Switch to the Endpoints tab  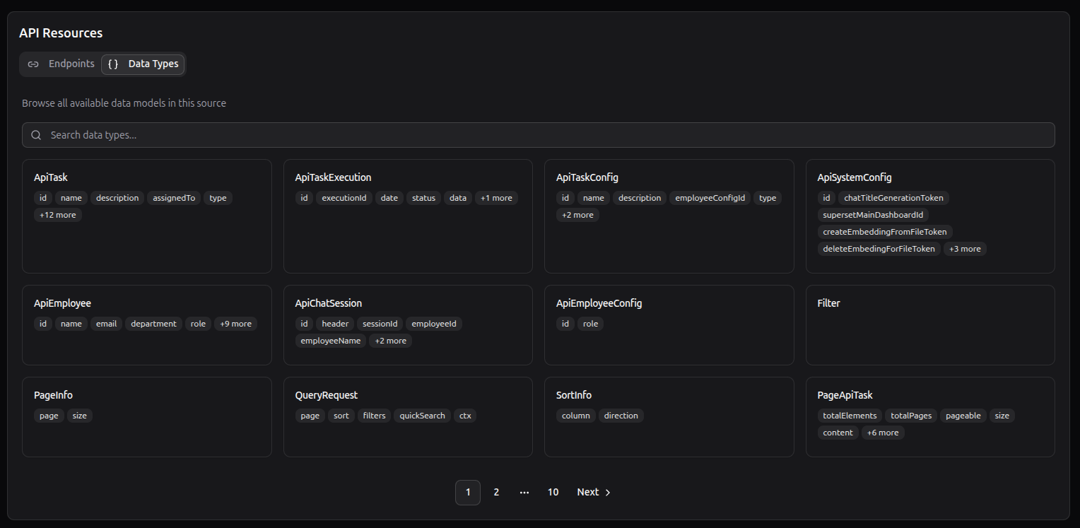click(x=61, y=64)
